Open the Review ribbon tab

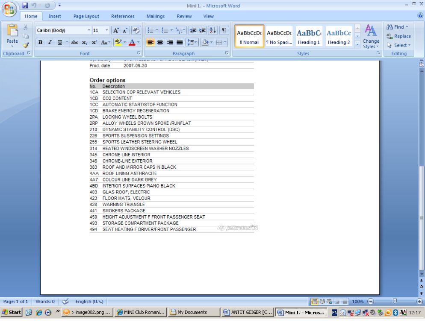[184, 16]
